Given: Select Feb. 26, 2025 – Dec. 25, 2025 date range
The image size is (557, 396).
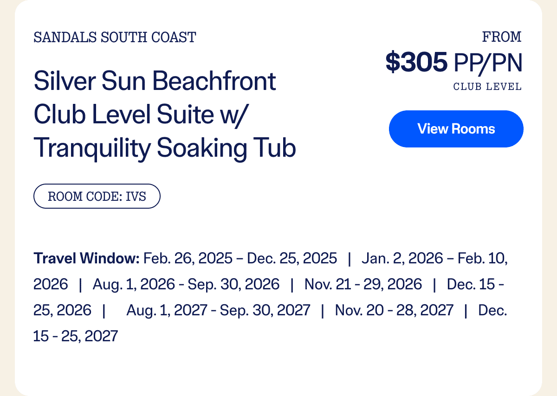Looking at the screenshot, I should click(240, 258).
